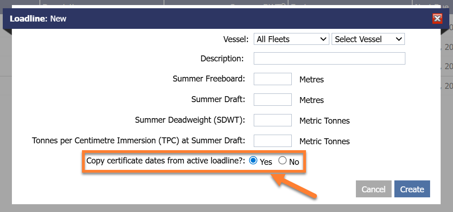
Task: Click the Summer Freeboard label
Action: pos(209,79)
